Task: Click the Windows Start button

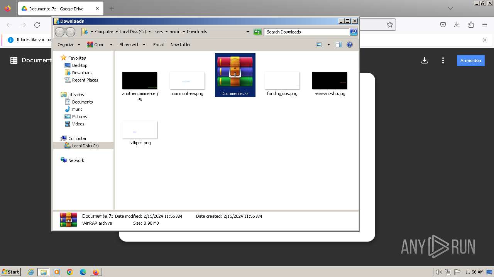Action: coord(10,272)
